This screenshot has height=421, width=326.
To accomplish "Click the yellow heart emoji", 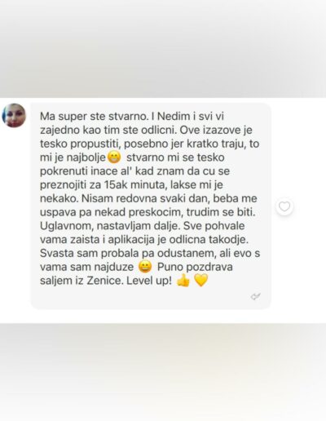I will [x=201, y=280].
